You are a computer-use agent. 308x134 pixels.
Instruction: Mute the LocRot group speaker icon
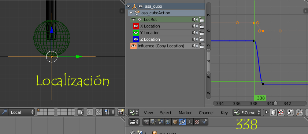pyautogui.click(x=195, y=19)
